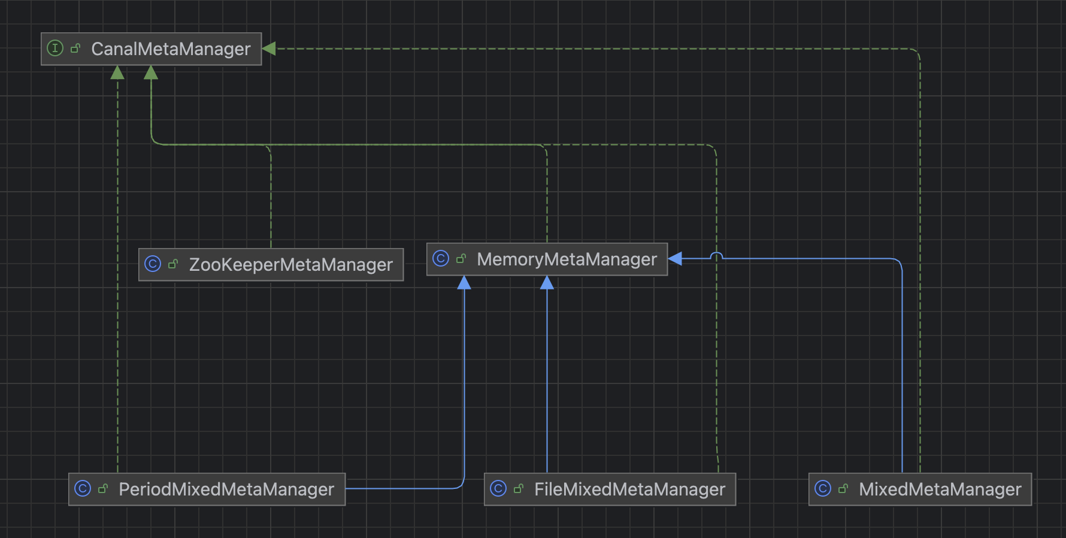Click the class icon on MixedMetaManager node

823,488
